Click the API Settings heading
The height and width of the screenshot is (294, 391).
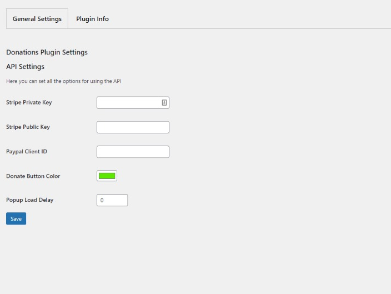(x=25, y=67)
